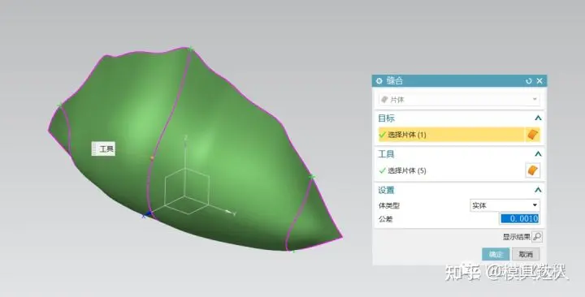Screen dimensions: 585x297
Task: Click the 显示结果 label
Action: point(517,237)
